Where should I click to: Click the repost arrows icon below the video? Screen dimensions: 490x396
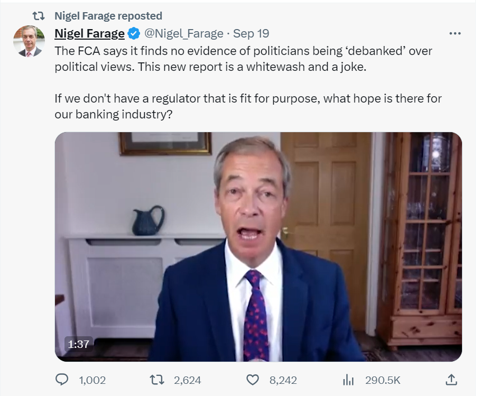(156, 380)
